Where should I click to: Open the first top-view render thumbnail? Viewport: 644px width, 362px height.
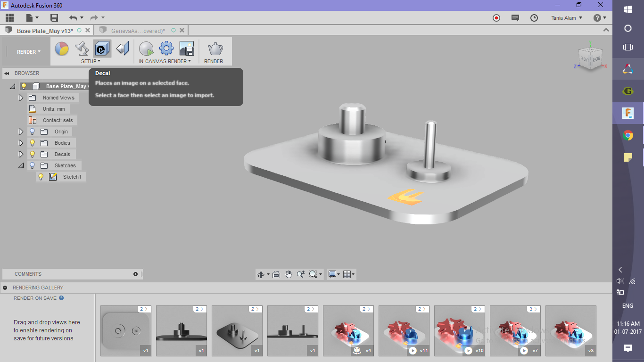[x=126, y=331]
